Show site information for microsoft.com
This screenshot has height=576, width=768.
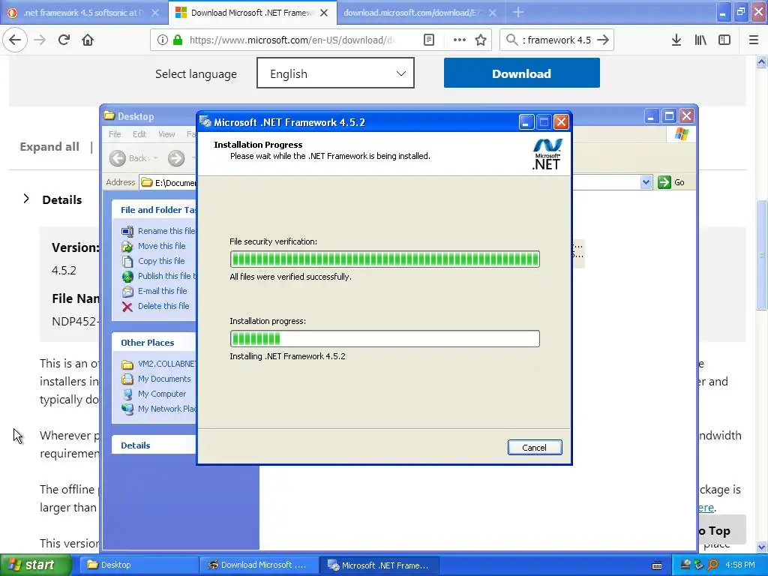pos(162,40)
